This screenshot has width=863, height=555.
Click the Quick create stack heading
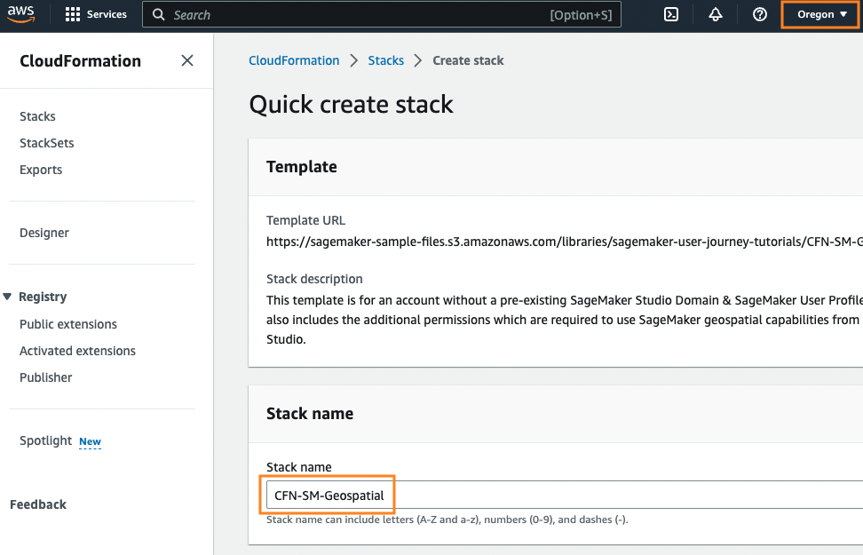pyautogui.click(x=351, y=104)
